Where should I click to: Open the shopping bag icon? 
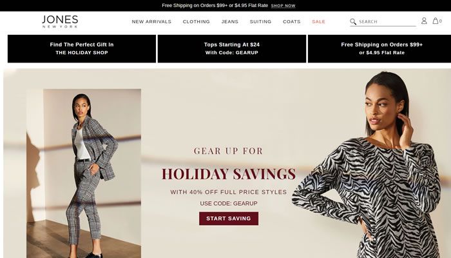coord(436,21)
